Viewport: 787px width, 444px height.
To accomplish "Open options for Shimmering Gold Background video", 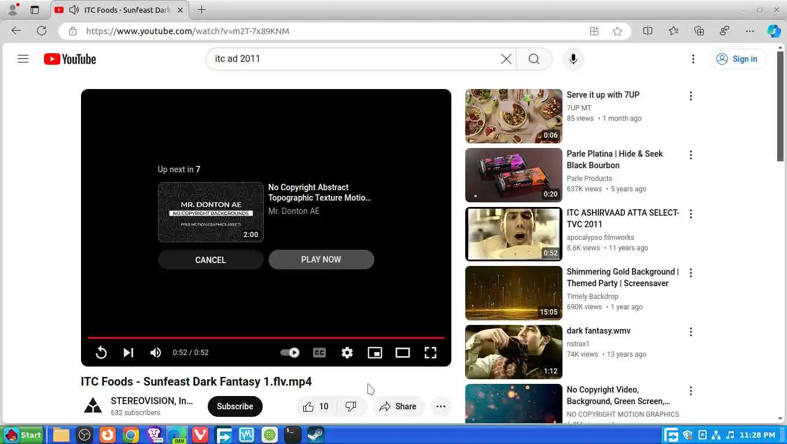I will coord(690,273).
